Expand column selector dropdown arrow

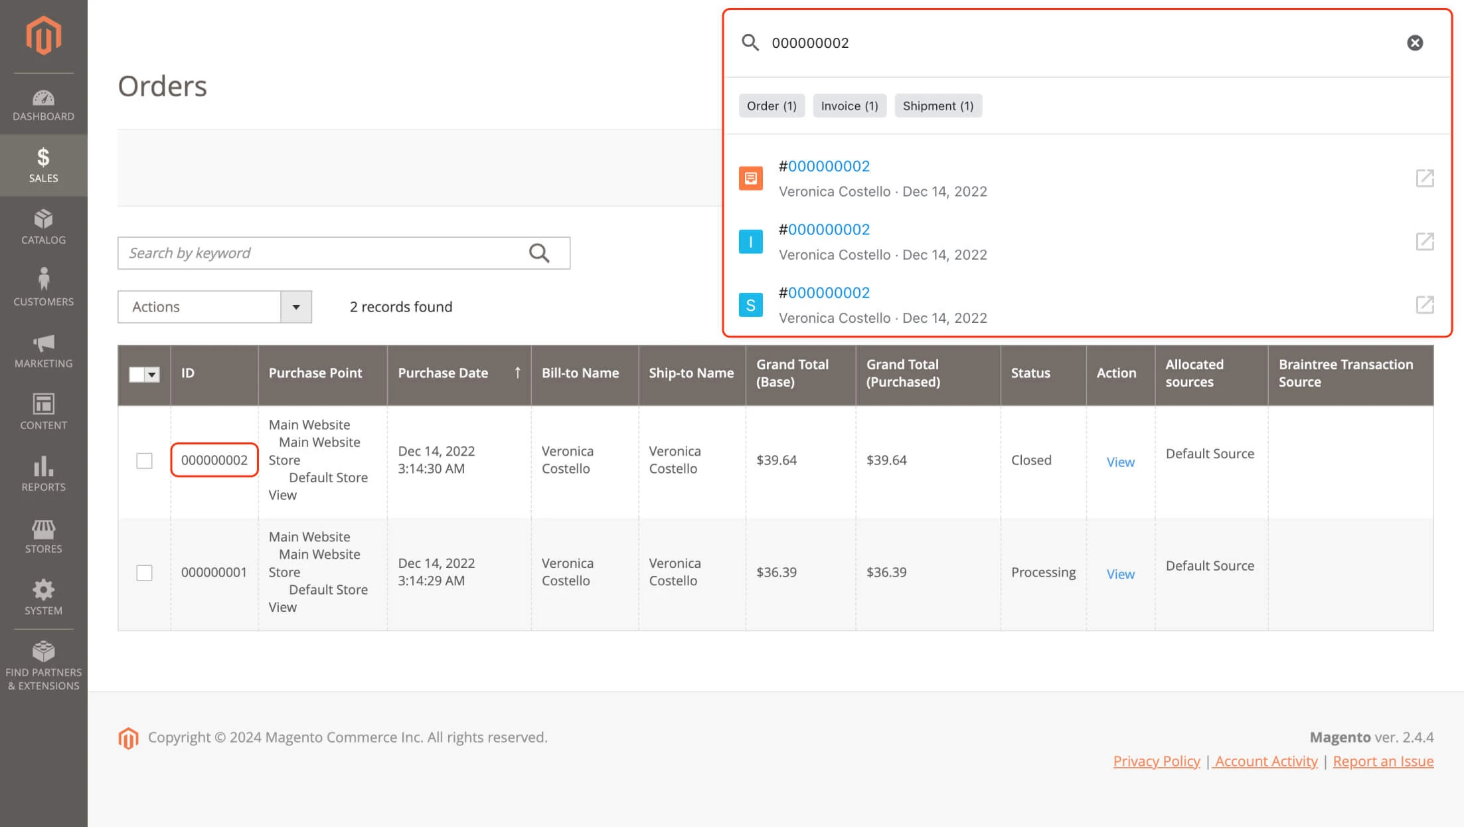(153, 373)
